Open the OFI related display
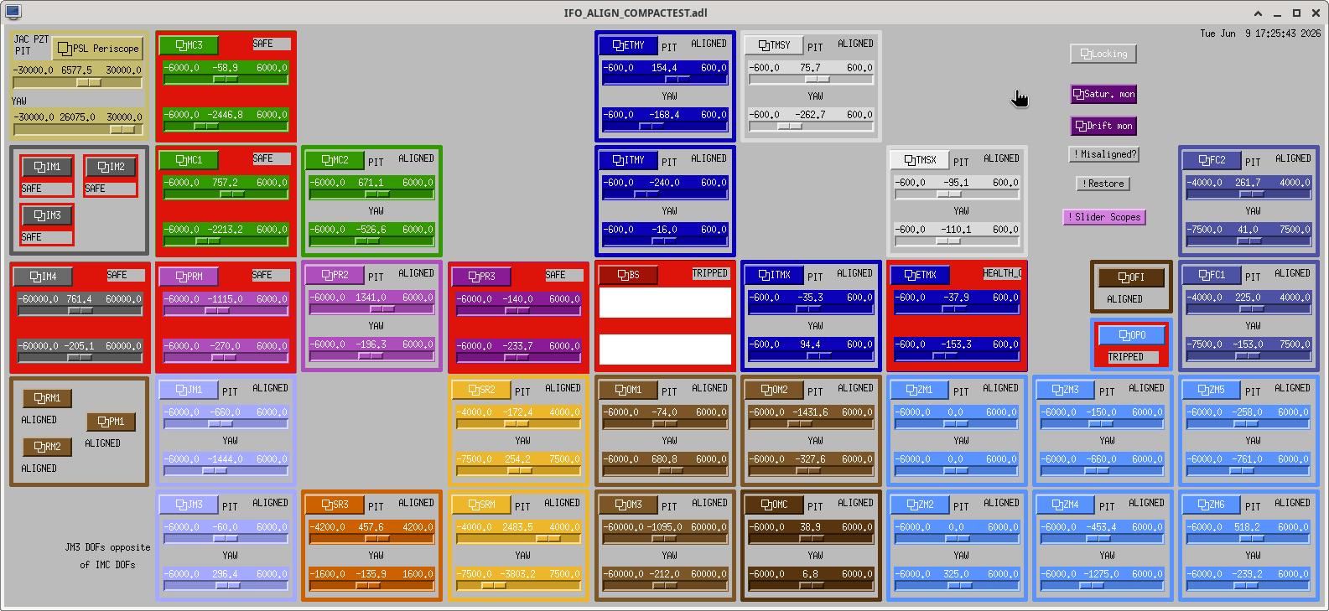Image resolution: width=1329 pixels, height=611 pixels. (1131, 277)
